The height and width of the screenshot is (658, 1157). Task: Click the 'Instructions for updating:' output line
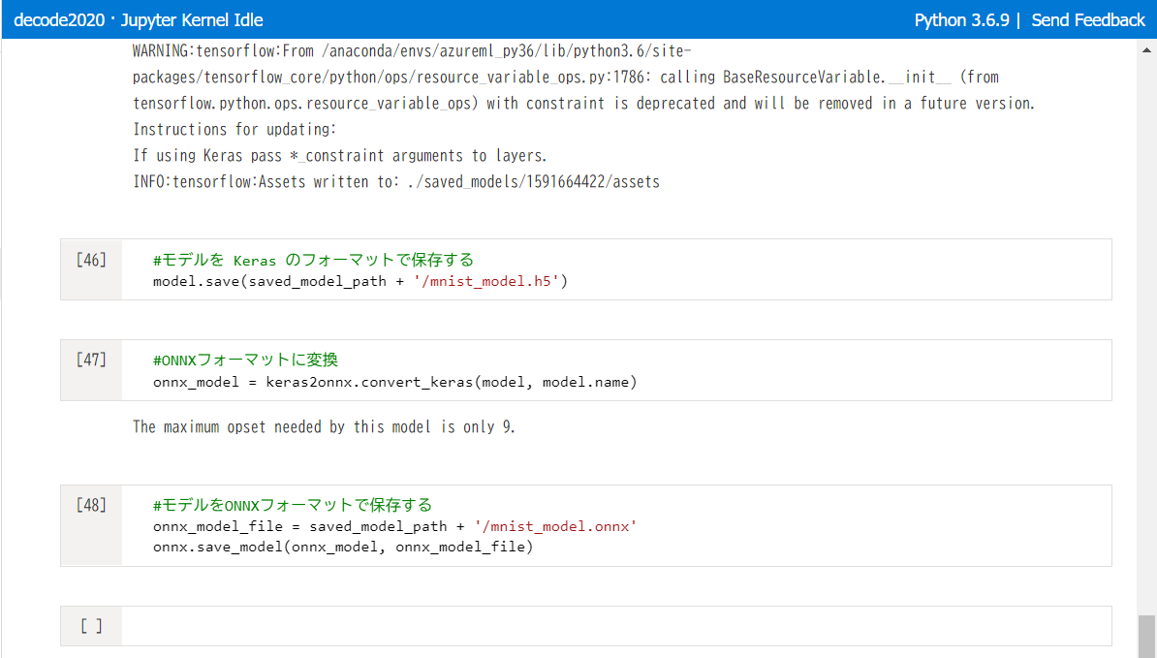pyautogui.click(x=235, y=129)
